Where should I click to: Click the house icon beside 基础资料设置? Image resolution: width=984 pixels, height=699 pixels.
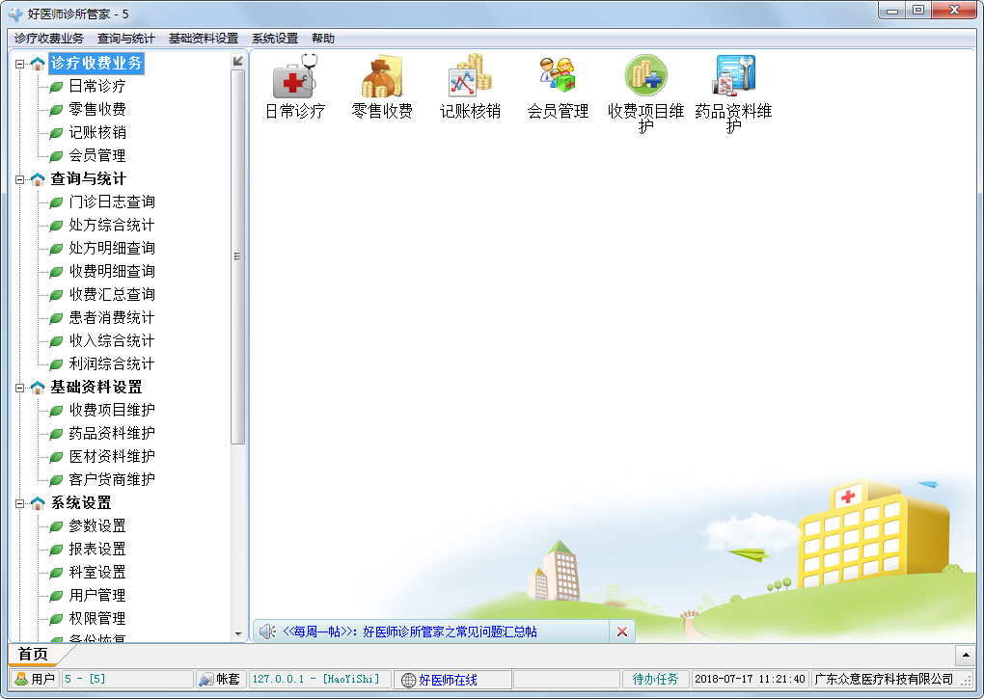pos(38,388)
